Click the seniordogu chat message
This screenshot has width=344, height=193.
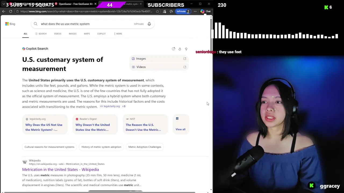218,52
